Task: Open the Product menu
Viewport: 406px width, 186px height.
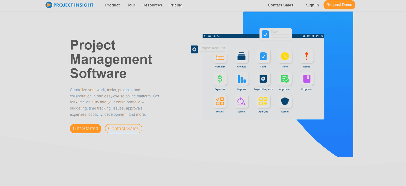Action: pos(112,5)
